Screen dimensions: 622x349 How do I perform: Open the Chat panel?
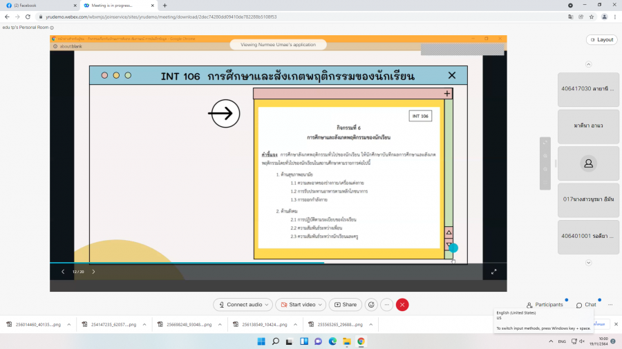pyautogui.click(x=585, y=304)
